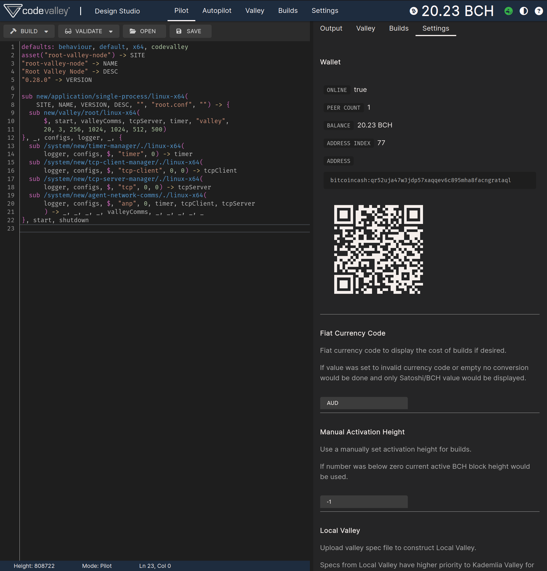This screenshot has width=547, height=571.
Task: Expand the BUILD dropdown arrow
Action: [x=46, y=31]
